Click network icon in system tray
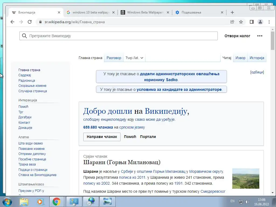The width and height of the screenshot is (276, 207). 241,202
